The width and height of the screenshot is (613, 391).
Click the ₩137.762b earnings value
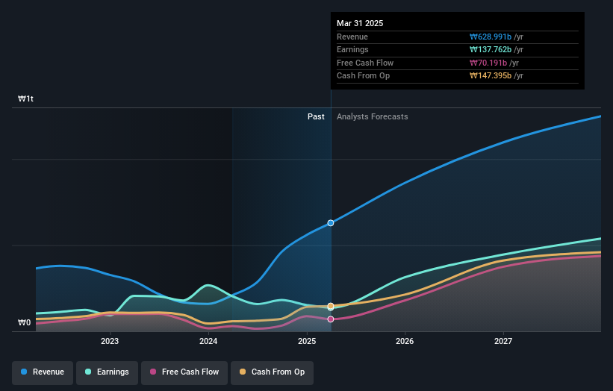click(x=491, y=49)
